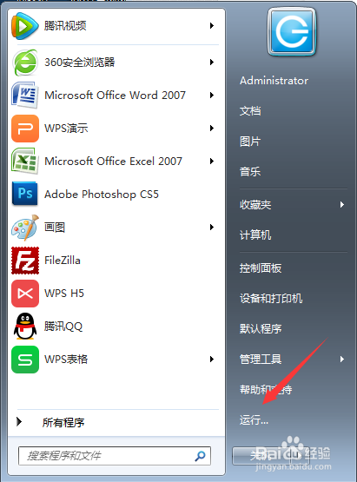This screenshot has width=357, height=482.
Task: Expand the Word 2007 jump list arrow
Action: [212, 96]
